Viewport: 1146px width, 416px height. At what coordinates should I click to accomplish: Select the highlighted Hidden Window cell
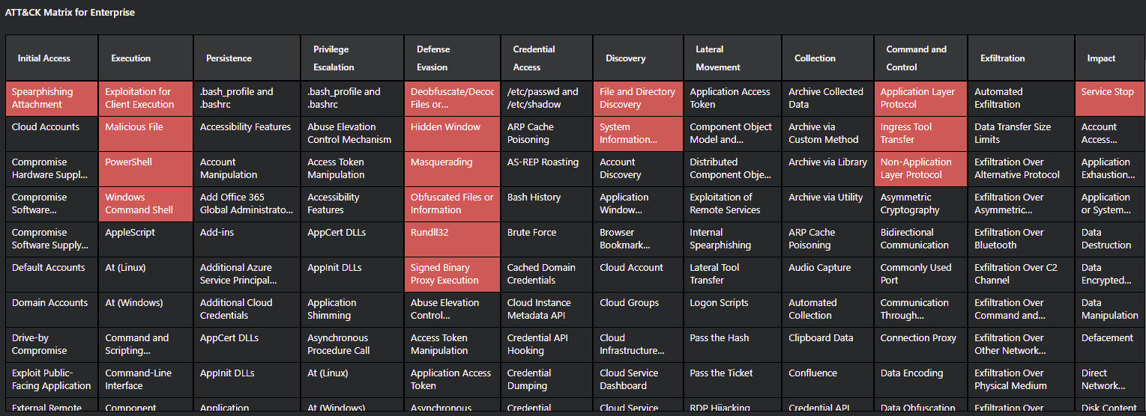pyautogui.click(x=453, y=134)
